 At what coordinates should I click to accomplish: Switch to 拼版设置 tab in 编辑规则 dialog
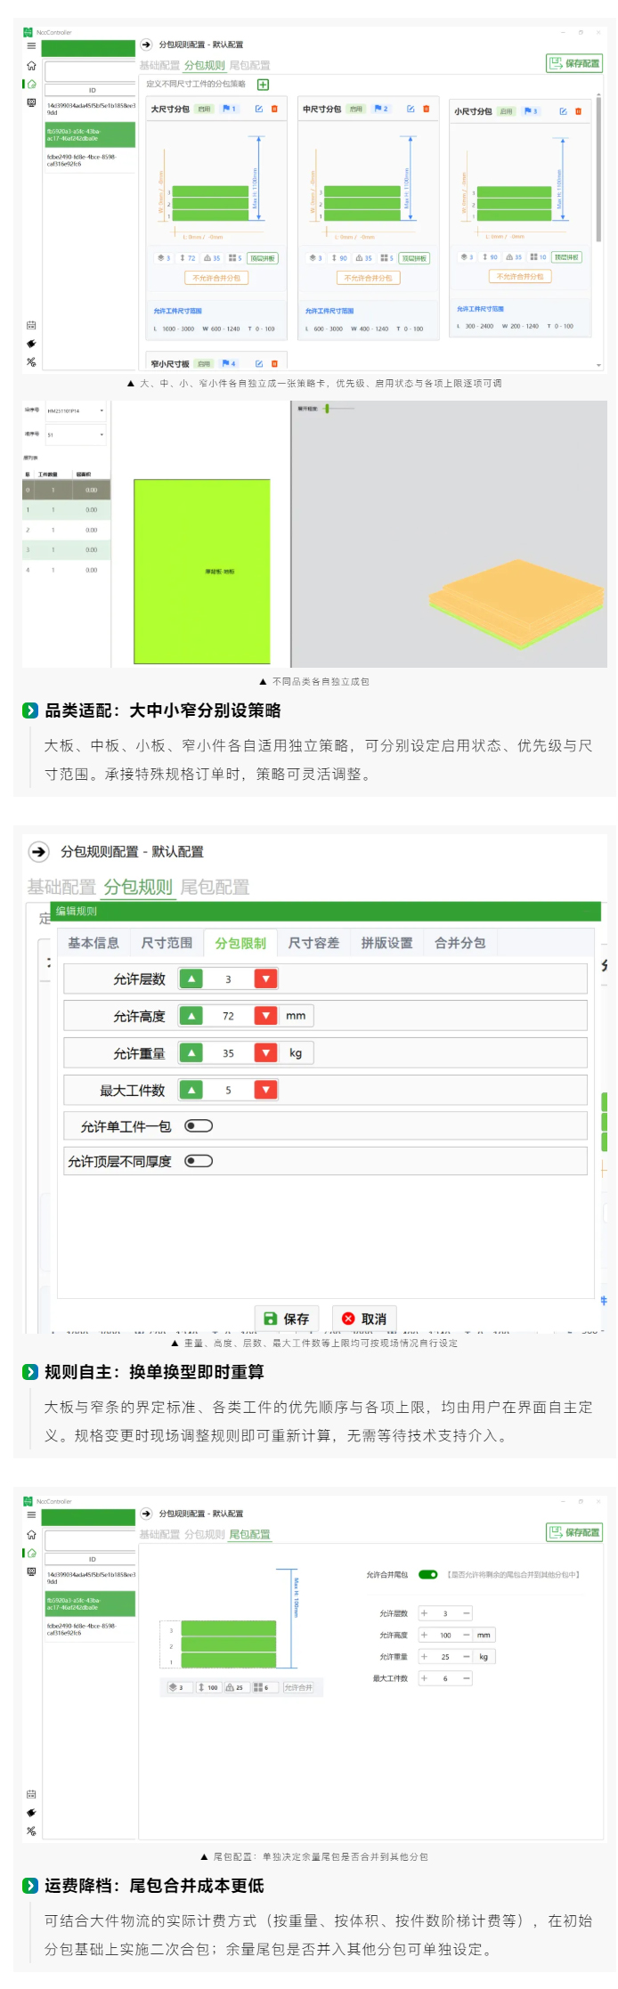386,943
